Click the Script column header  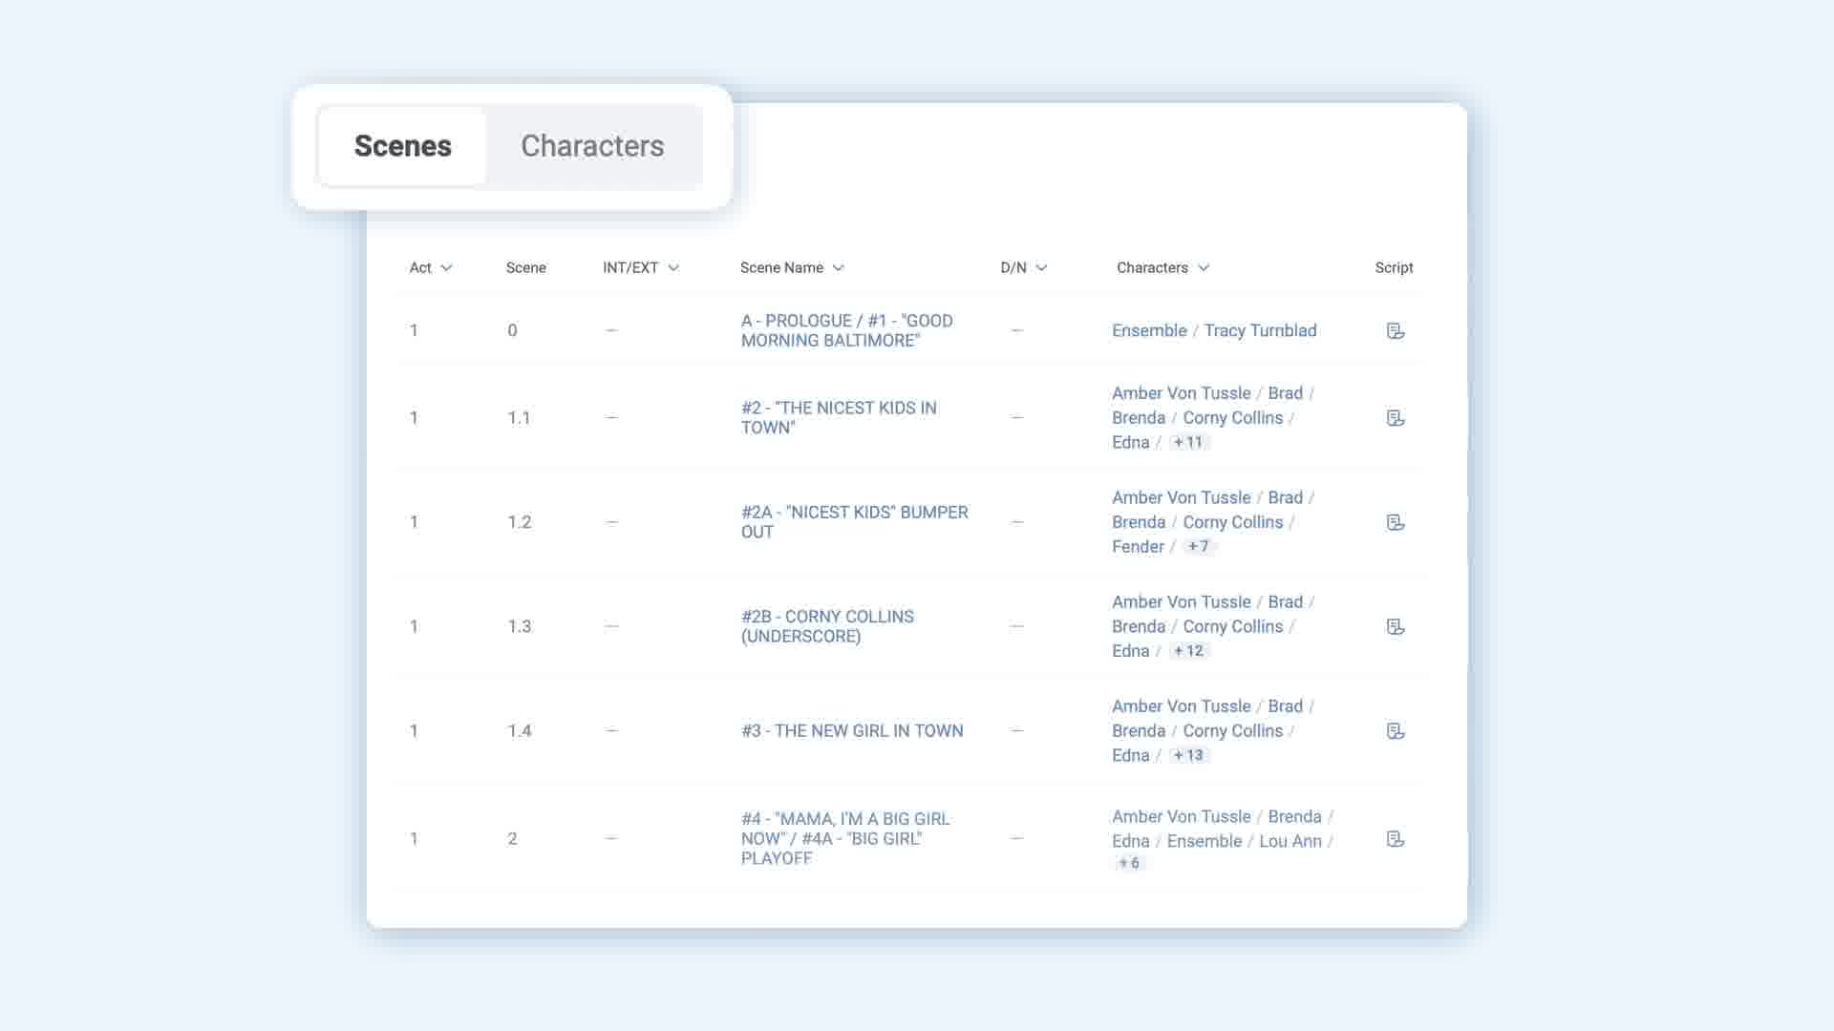coord(1394,268)
